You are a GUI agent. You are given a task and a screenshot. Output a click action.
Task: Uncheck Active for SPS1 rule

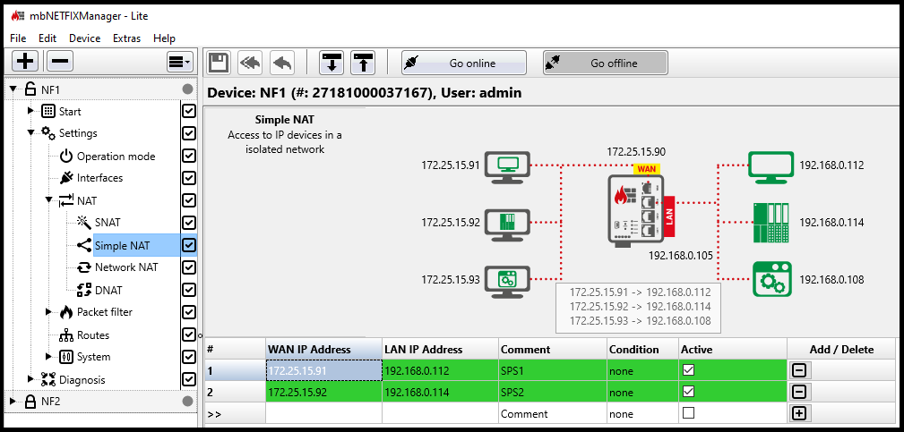(x=688, y=370)
